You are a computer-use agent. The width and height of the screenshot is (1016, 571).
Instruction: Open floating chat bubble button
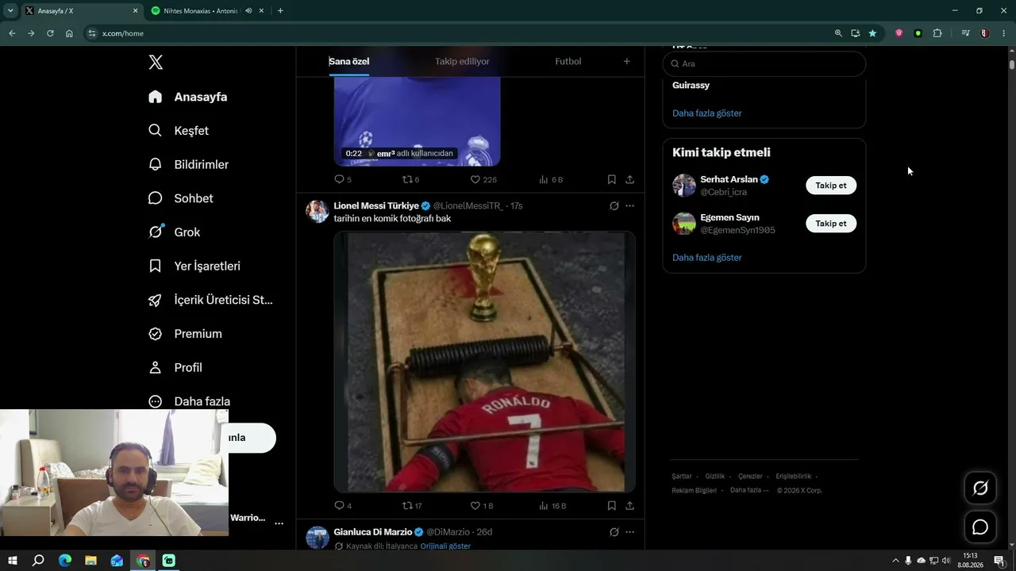[x=980, y=527]
